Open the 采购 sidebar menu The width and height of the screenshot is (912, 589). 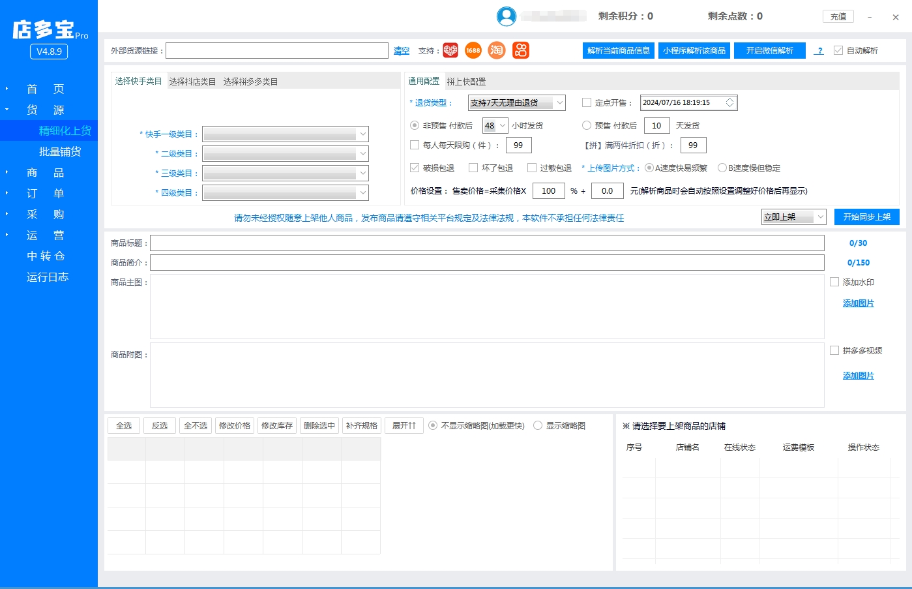45,214
